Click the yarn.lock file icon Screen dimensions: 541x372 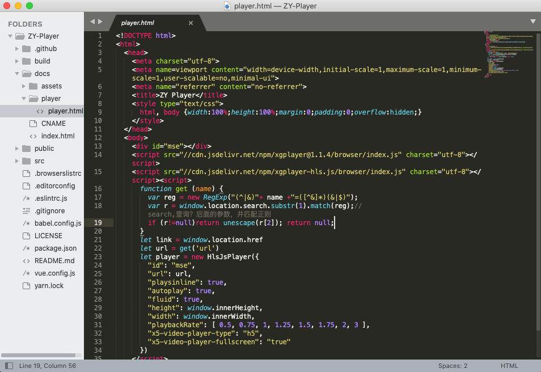[x=27, y=286]
